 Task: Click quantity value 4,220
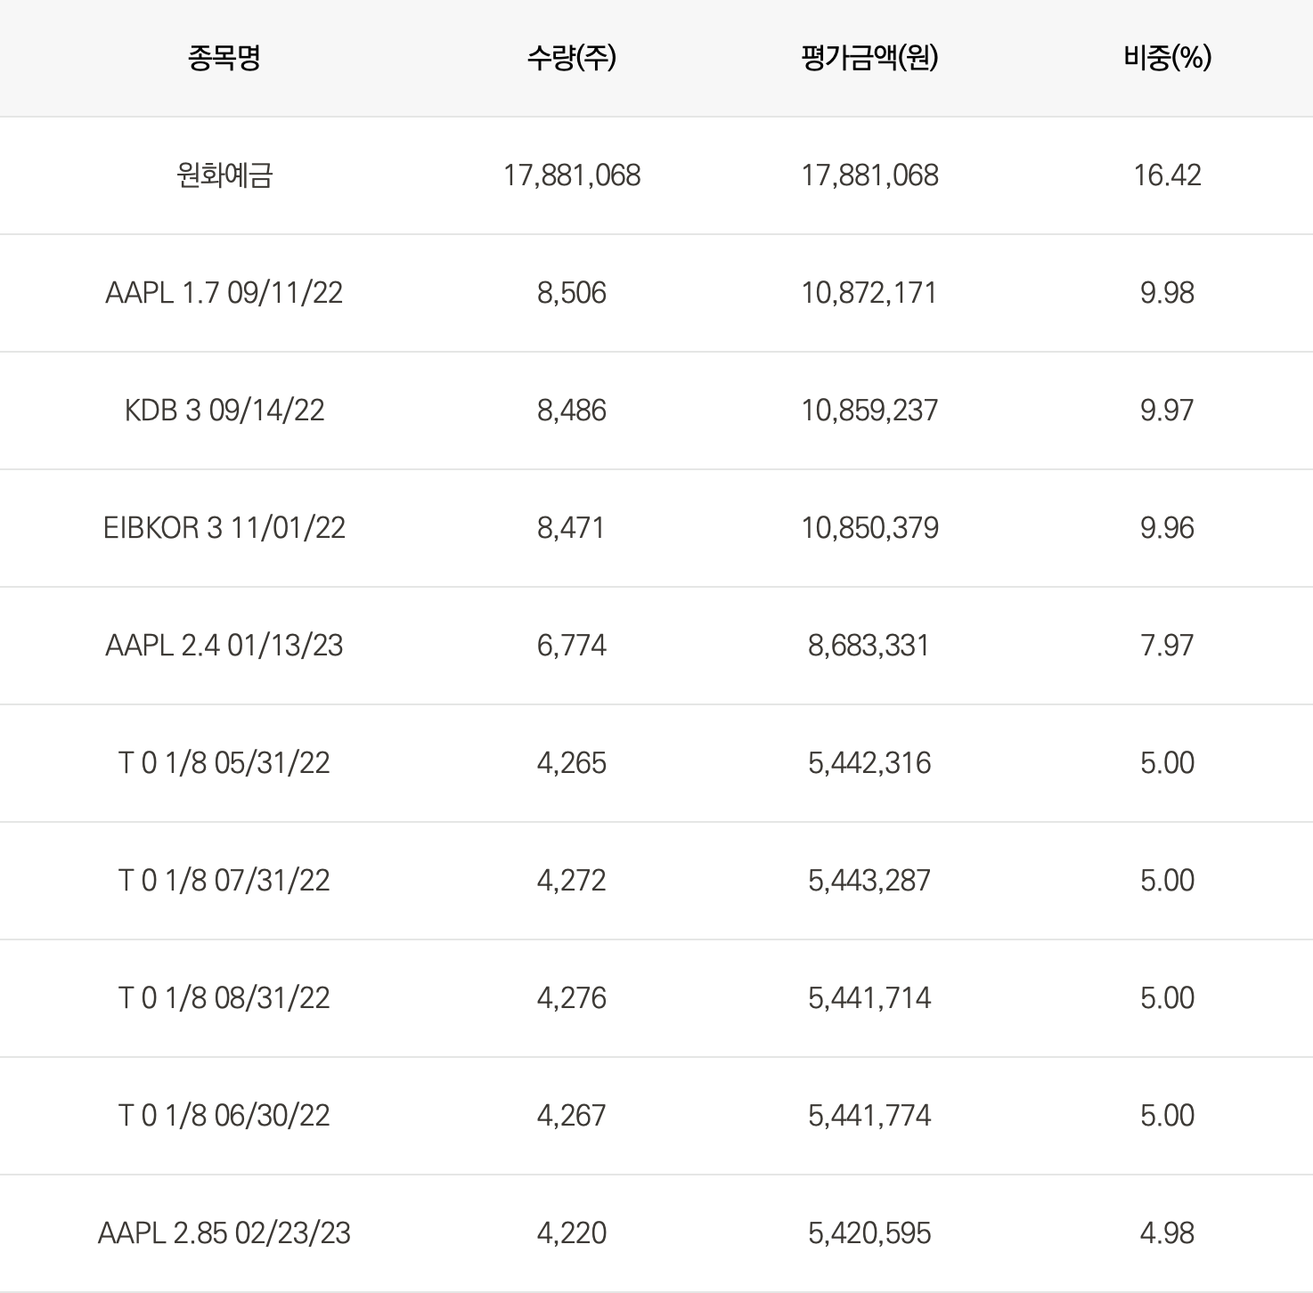(x=572, y=1233)
